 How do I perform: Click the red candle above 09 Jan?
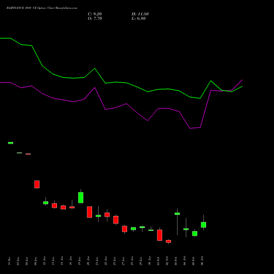pos(37,184)
